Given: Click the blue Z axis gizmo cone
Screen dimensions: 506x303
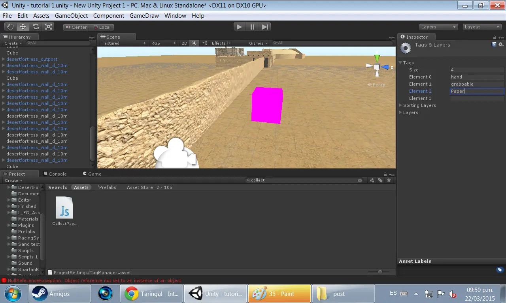Looking at the screenshot, I should point(385,67).
